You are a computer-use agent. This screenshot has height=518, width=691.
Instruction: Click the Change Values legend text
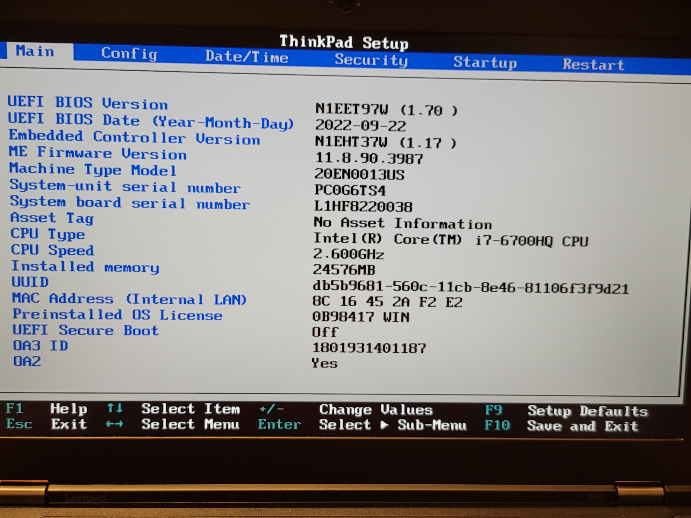(x=376, y=410)
